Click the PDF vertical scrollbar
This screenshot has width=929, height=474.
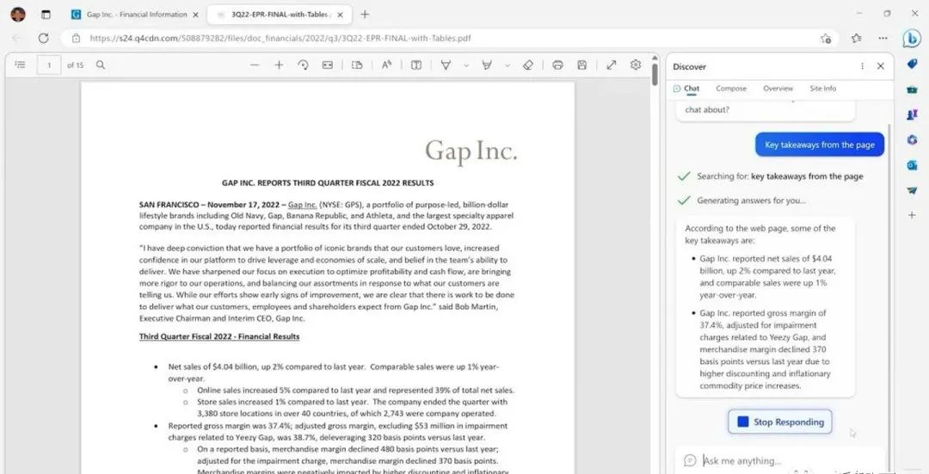pos(655,74)
